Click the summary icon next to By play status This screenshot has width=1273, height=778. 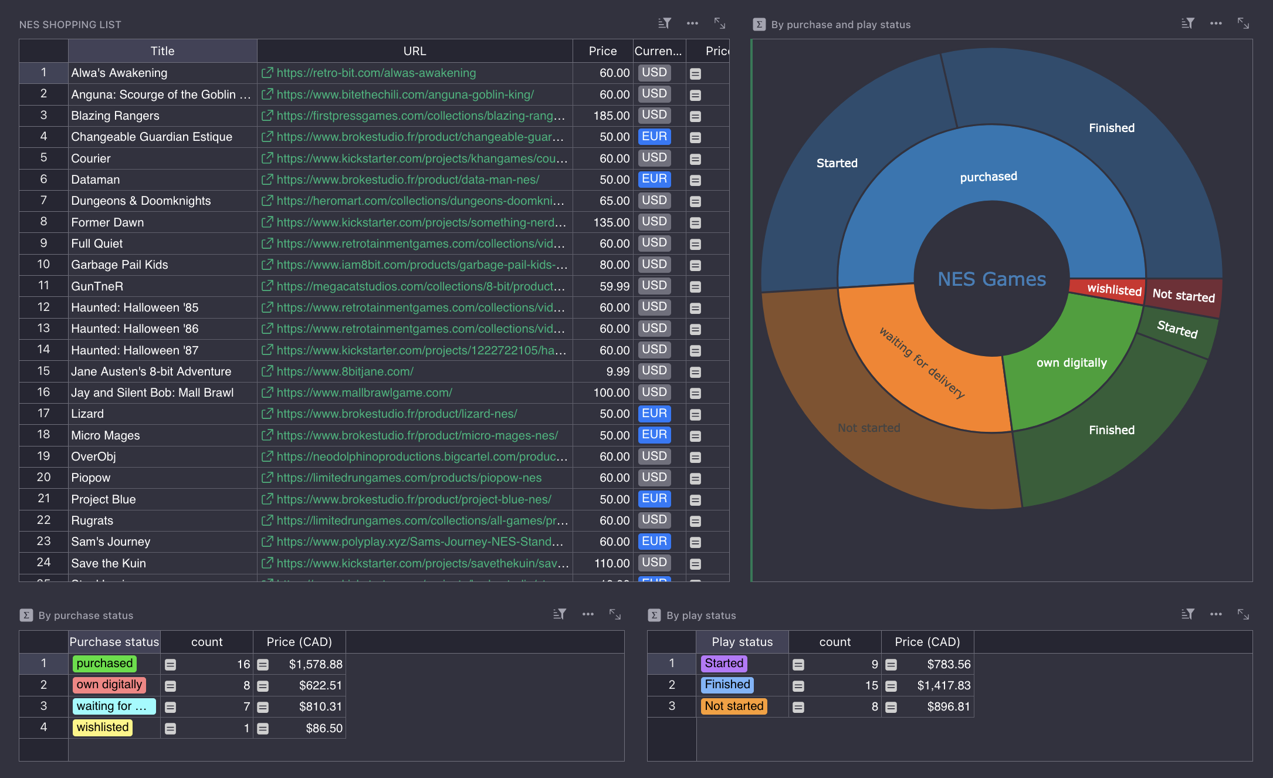coord(654,615)
